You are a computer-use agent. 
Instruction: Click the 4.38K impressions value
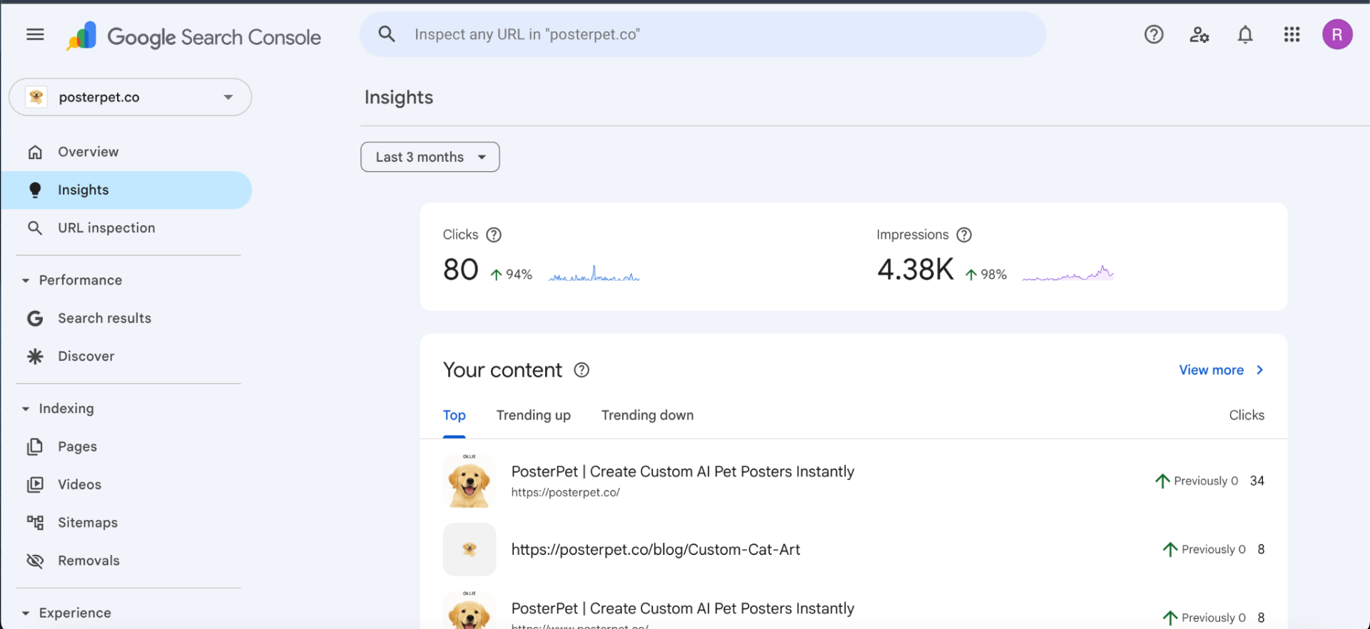coord(915,270)
